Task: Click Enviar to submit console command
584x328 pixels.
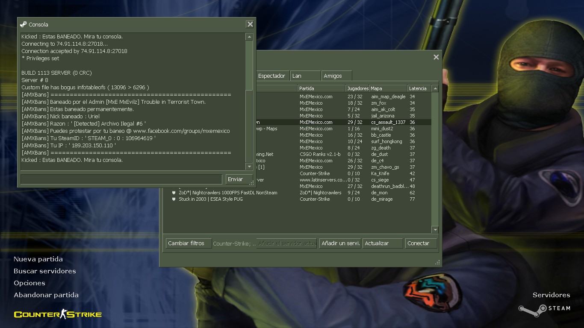Action: pos(239,179)
